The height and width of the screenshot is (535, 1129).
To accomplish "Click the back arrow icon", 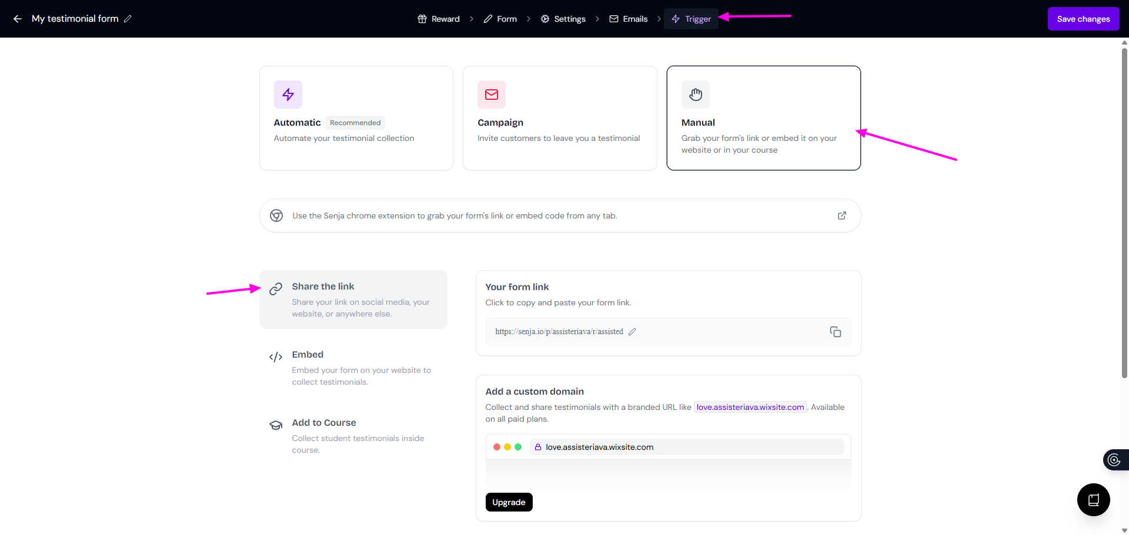I will [18, 19].
